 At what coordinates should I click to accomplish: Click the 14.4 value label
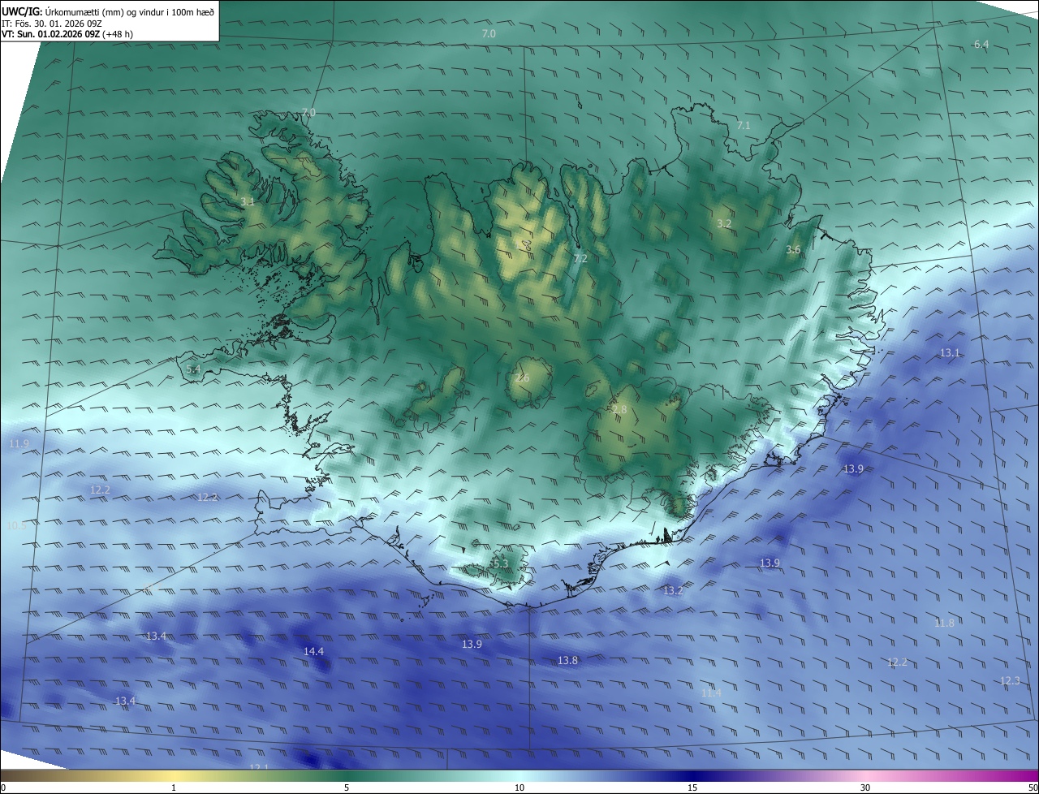pyautogui.click(x=313, y=652)
